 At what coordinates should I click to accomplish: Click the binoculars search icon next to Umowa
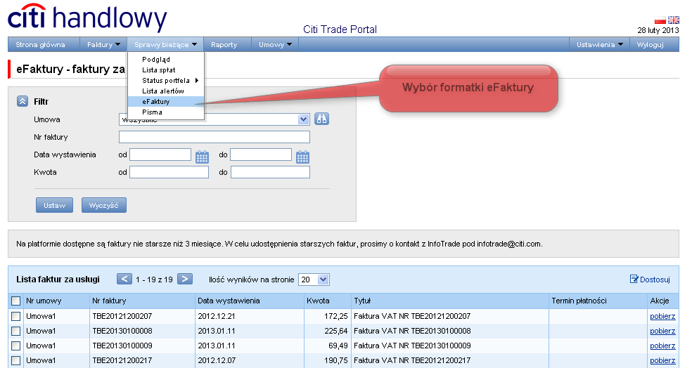pyautogui.click(x=321, y=119)
